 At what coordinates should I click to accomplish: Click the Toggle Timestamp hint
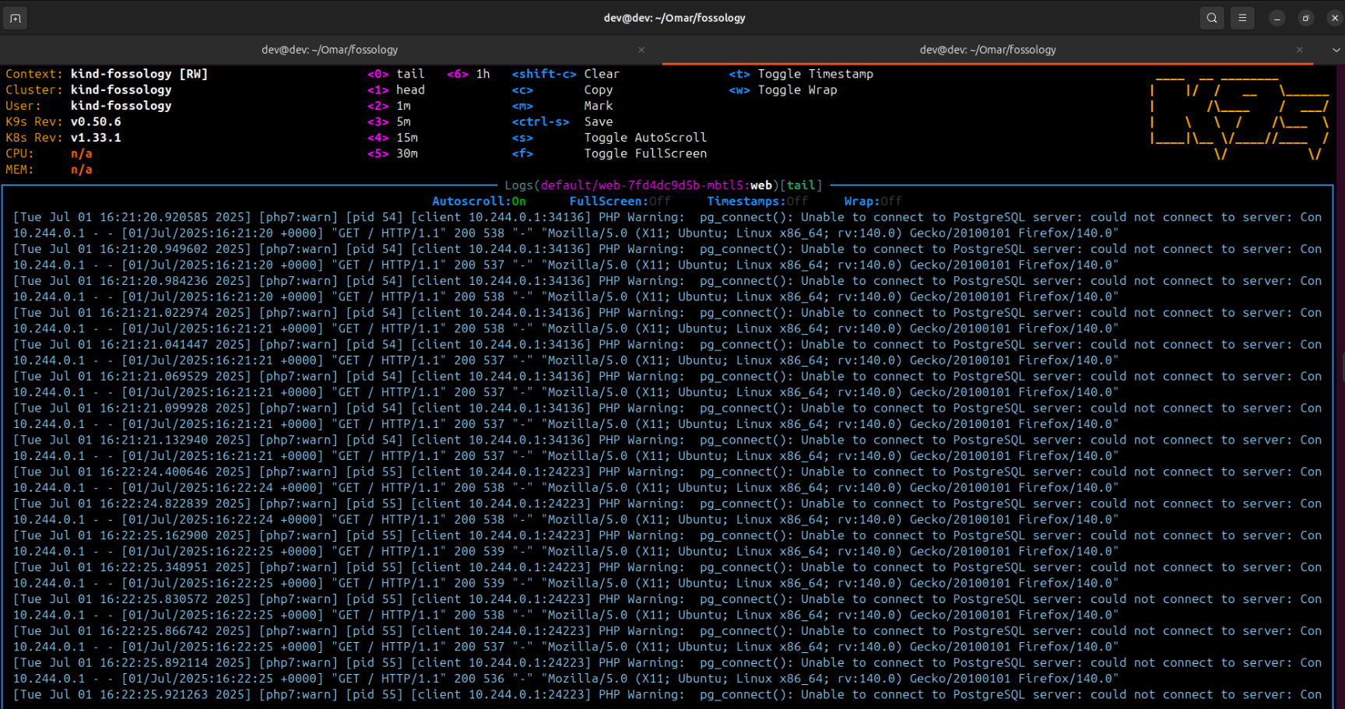point(801,74)
